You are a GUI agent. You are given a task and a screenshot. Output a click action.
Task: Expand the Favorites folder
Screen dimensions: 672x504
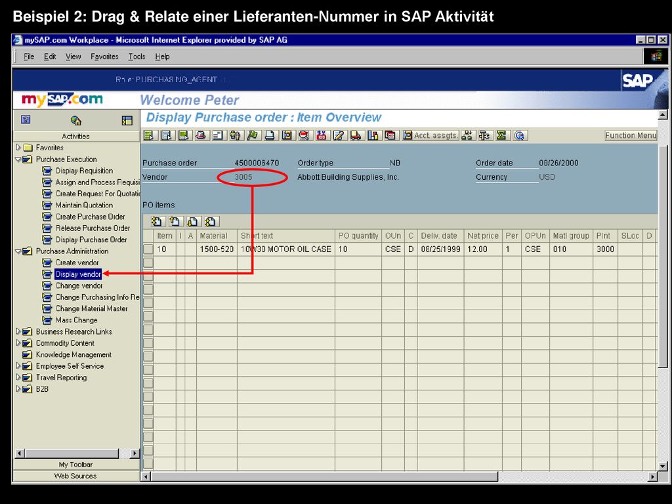tap(18, 148)
